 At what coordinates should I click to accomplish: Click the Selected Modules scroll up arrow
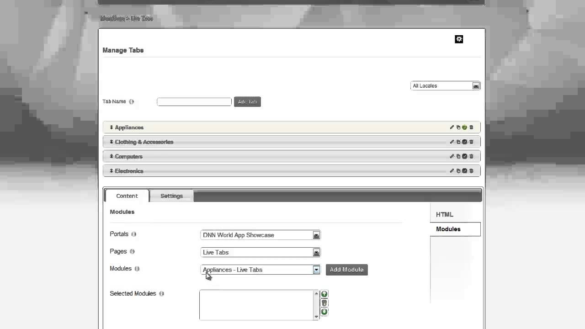click(x=316, y=293)
